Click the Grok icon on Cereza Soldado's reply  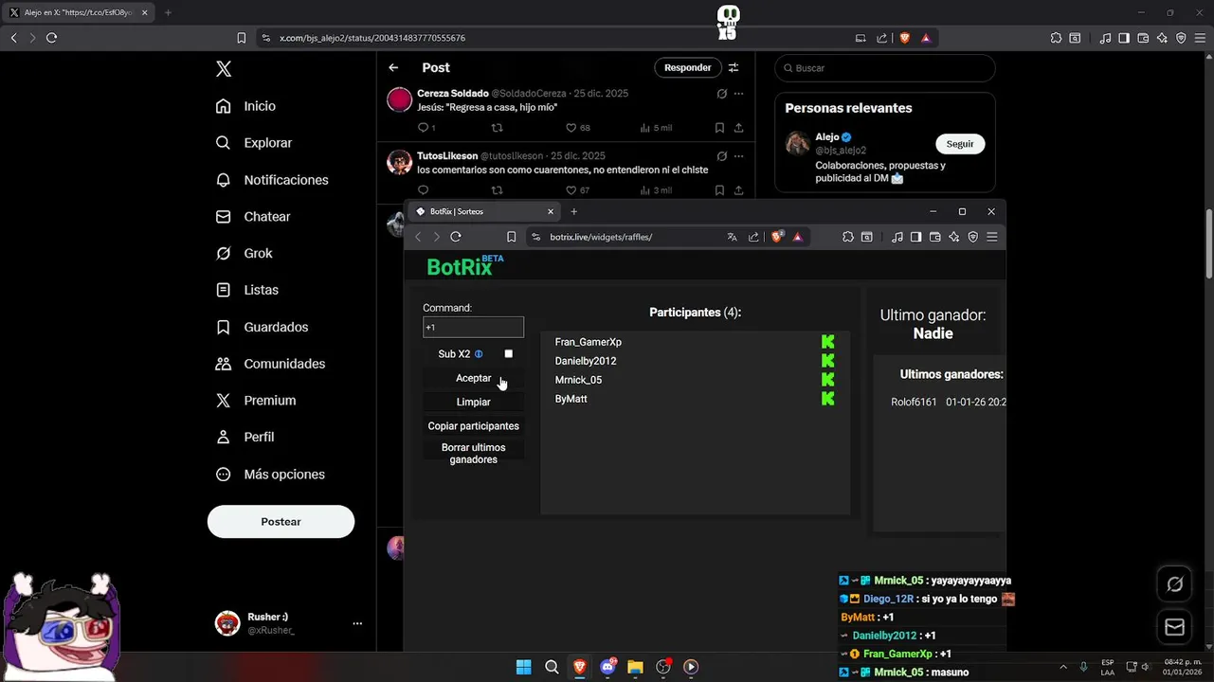[722, 94]
